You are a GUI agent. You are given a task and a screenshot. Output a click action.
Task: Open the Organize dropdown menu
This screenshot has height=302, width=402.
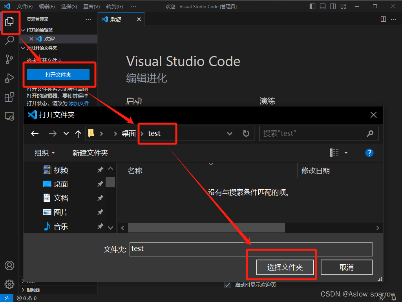(45, 153)
